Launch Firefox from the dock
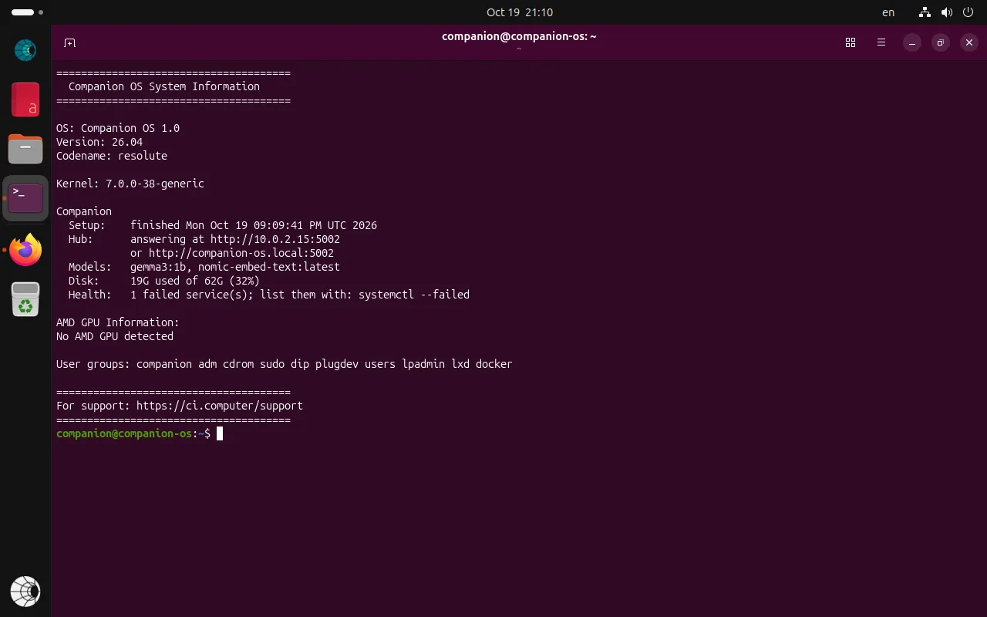987x617 pixels. click(x=25, y=250)
